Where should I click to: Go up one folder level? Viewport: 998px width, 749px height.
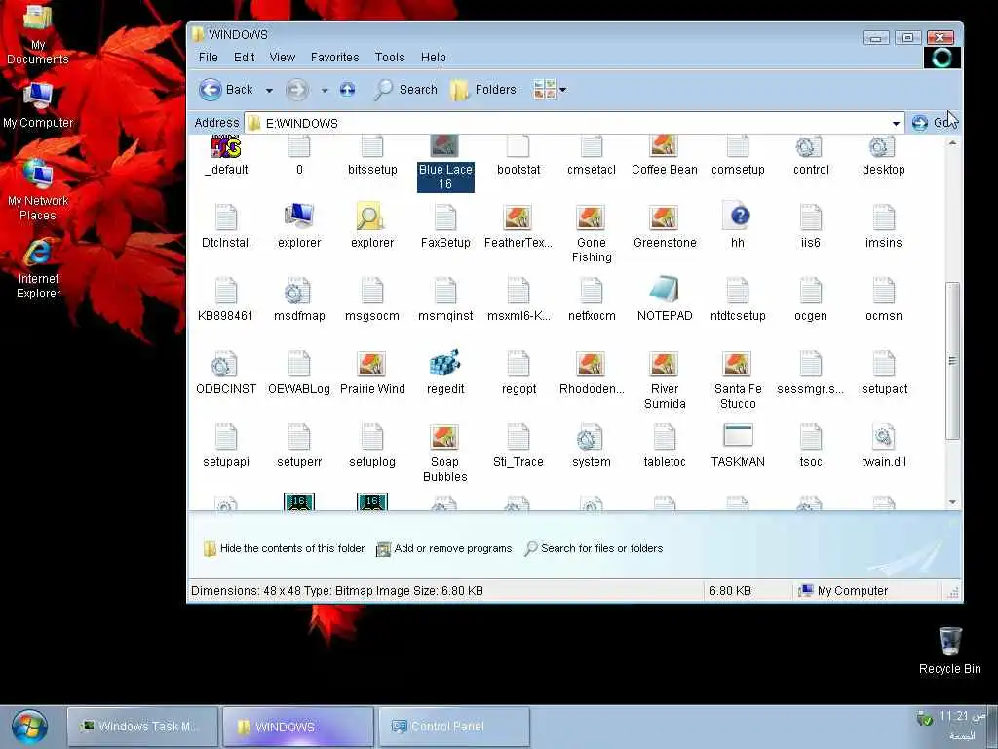coord(347,90)
